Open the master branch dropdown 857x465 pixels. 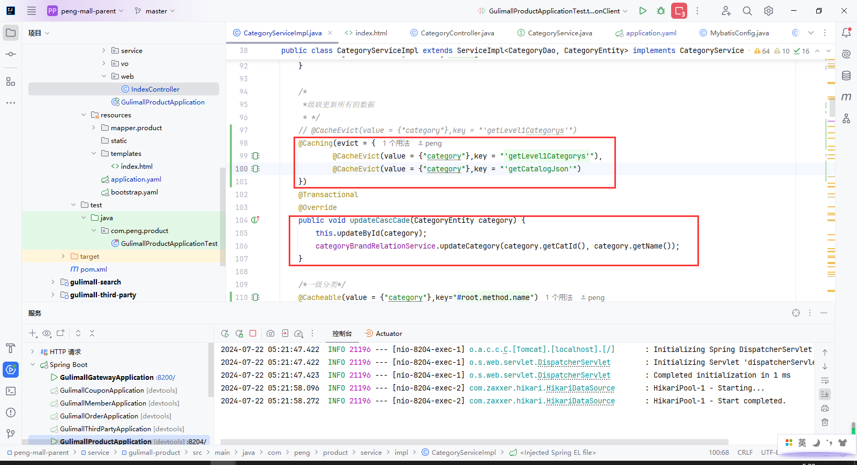(x=155, y=11)
